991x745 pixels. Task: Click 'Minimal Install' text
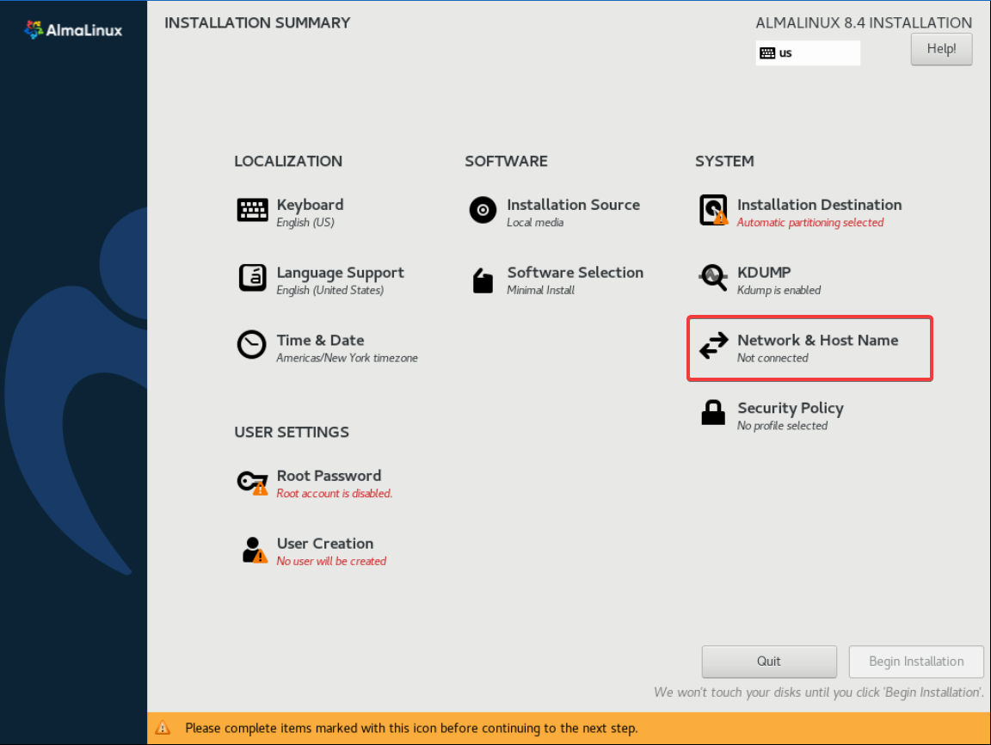tap(540, 290)
